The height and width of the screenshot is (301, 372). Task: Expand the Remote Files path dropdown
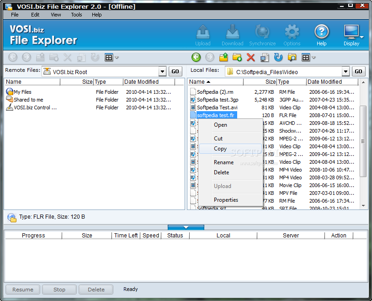[x=162, y=71]
